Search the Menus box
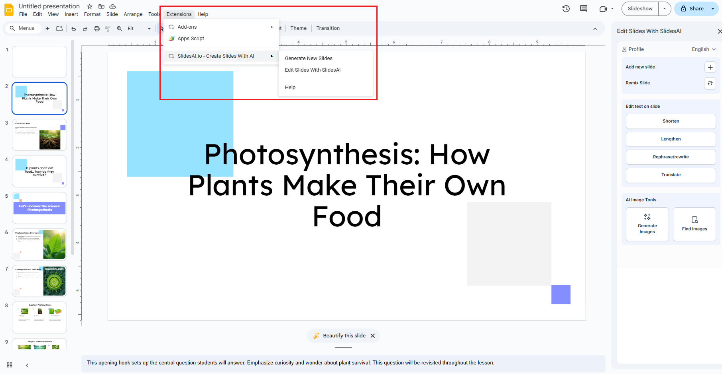 pyautogui.click(x=23, y=28)
